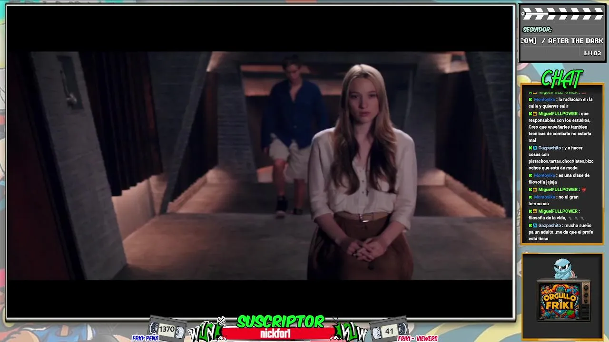Click the chat text 'pistachos,tartas,choc9lates,bizc'
Screen dimensions: 609x342
(x=561, y=161)
